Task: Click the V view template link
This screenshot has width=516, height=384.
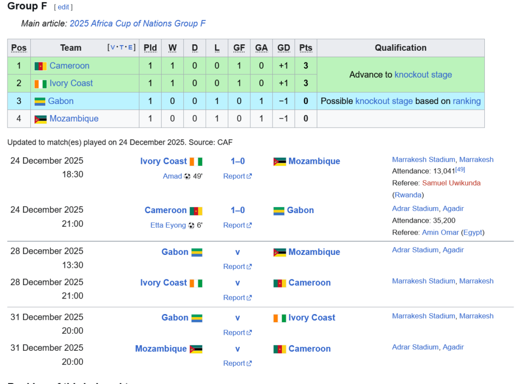Action: point(113,47)
